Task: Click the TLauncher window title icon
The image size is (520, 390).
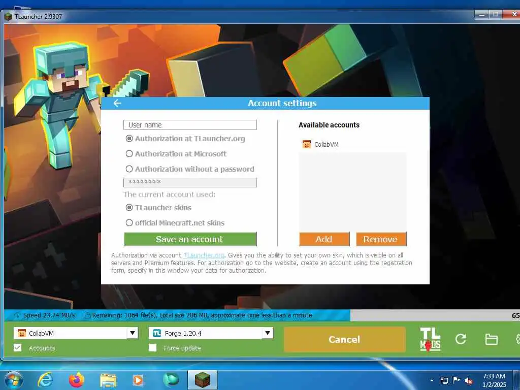Action: (x=8, y=17)
